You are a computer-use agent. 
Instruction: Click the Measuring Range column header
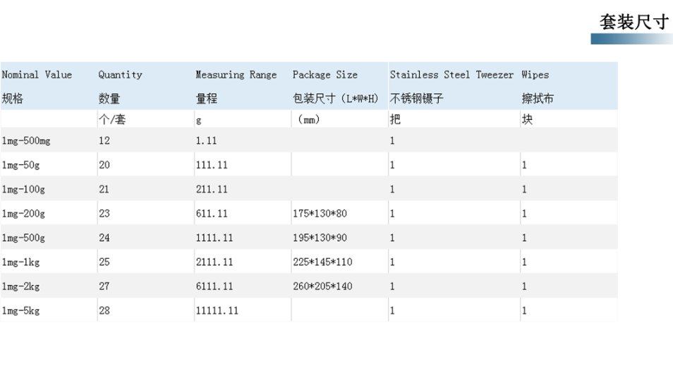coord(236,75)
